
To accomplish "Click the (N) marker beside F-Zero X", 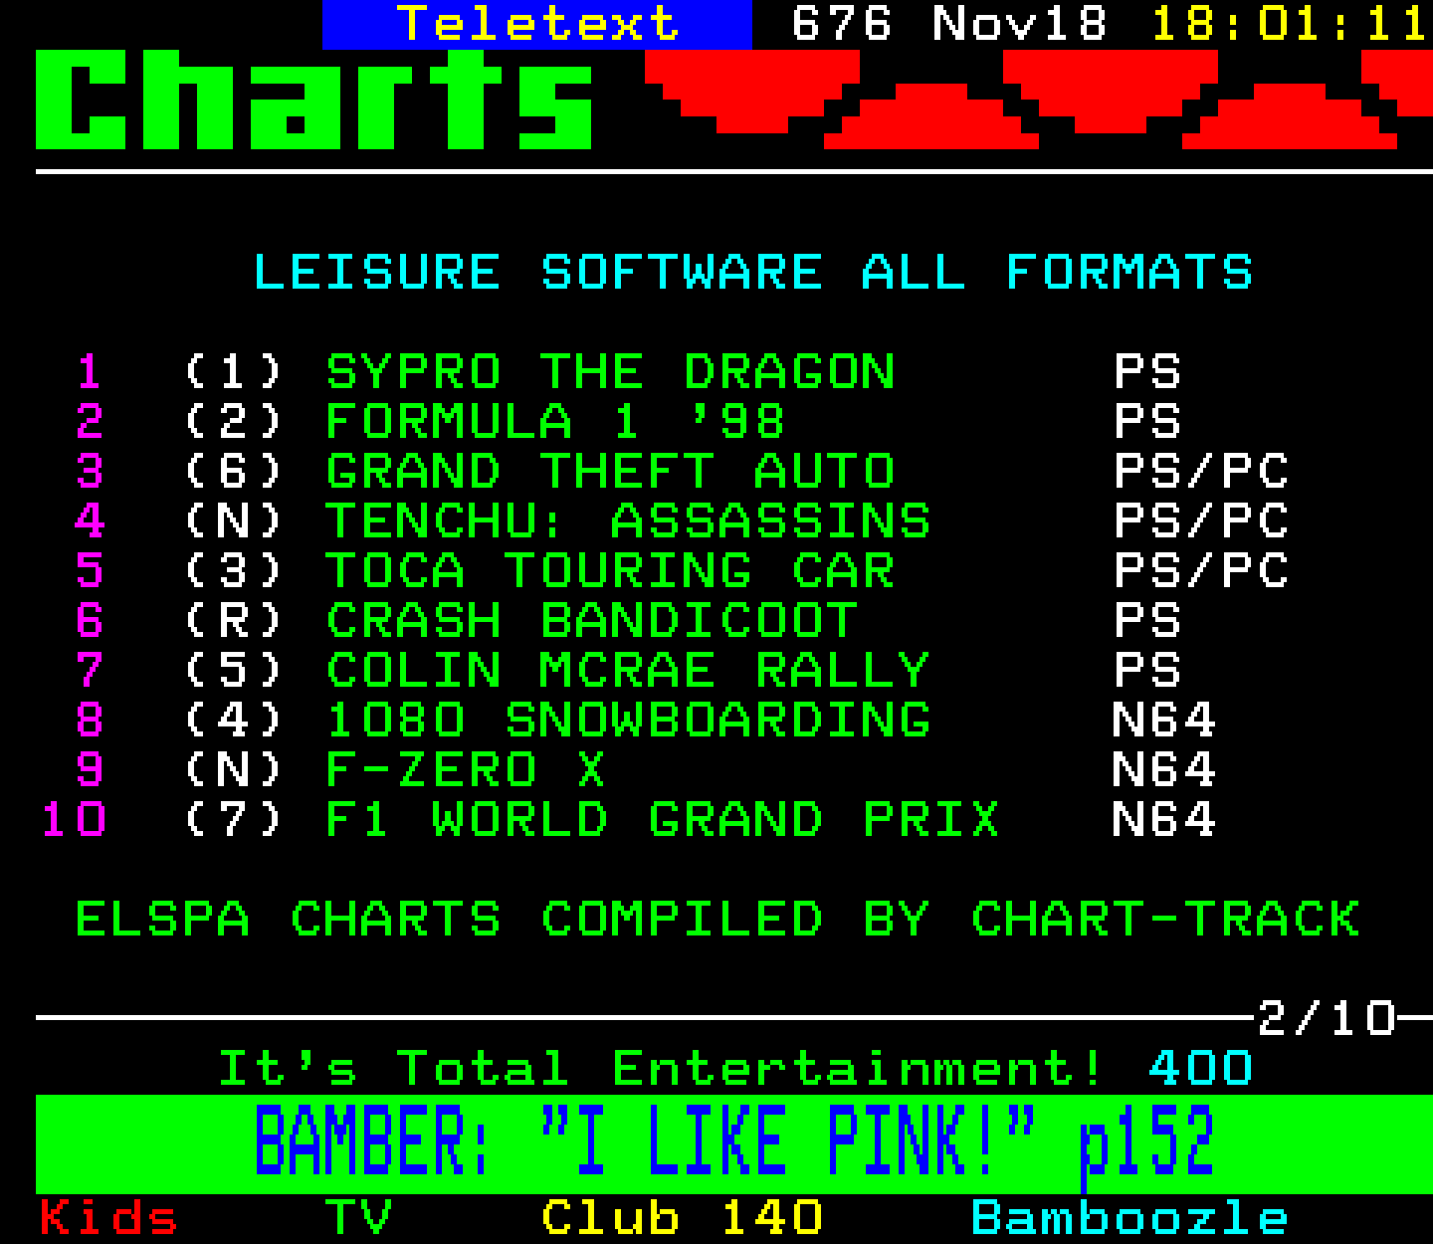I will pos(234,770).
